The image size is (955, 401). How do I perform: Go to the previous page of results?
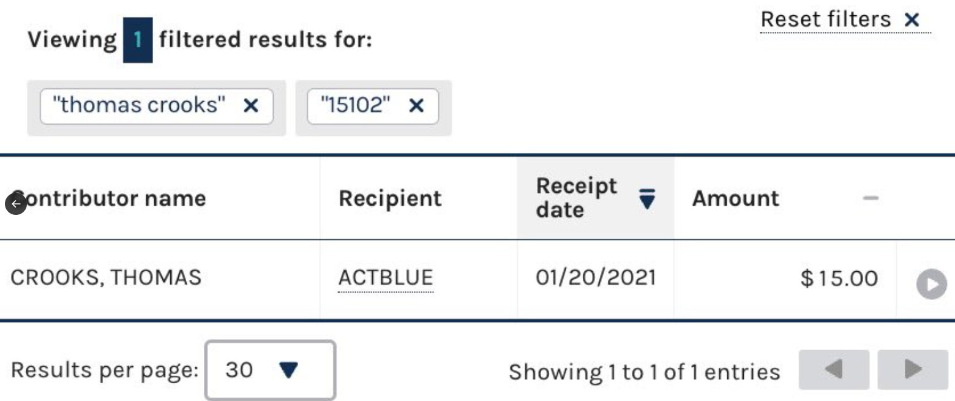click(833, 369)
